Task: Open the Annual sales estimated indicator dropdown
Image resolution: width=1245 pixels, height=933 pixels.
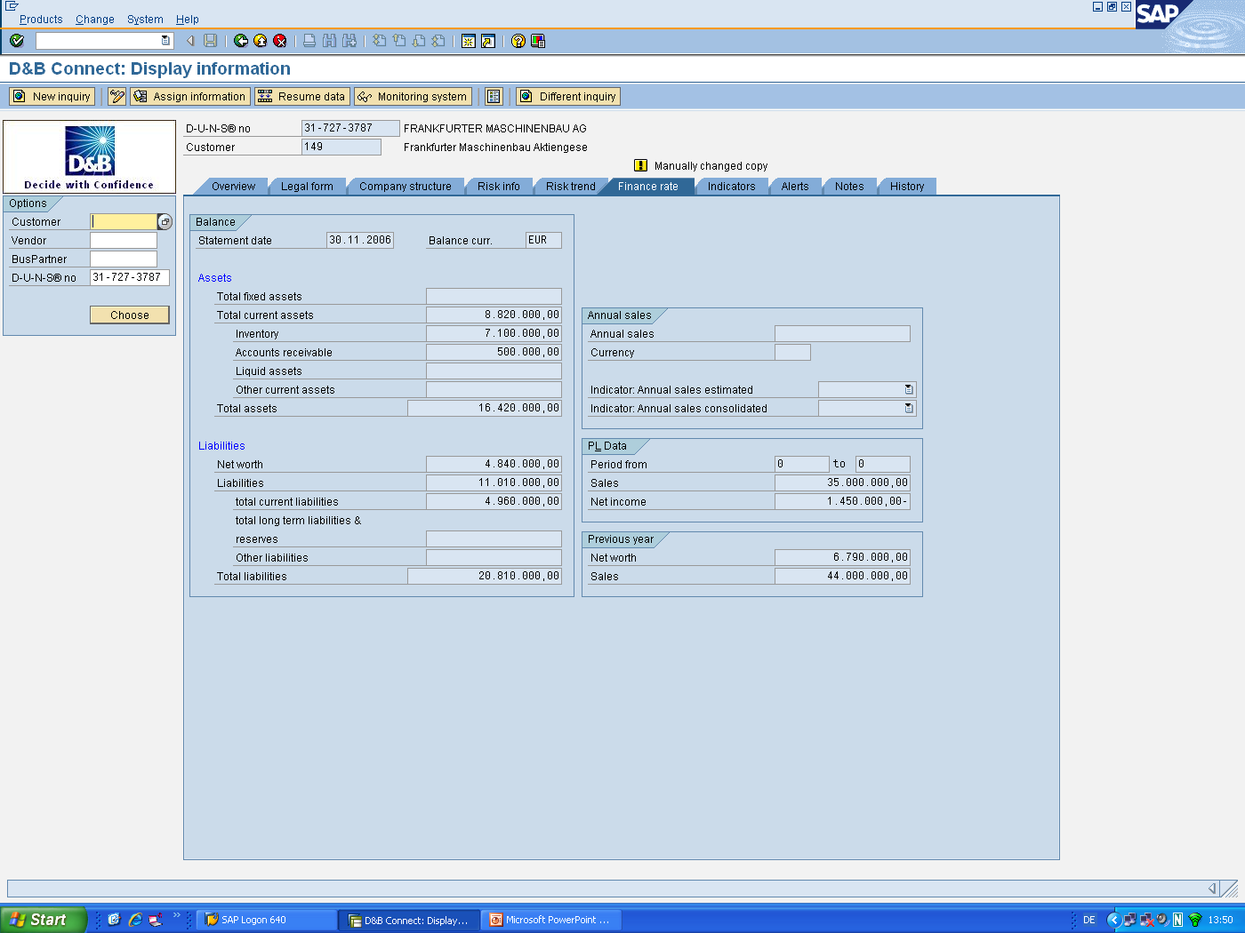Action: (908, 390)
